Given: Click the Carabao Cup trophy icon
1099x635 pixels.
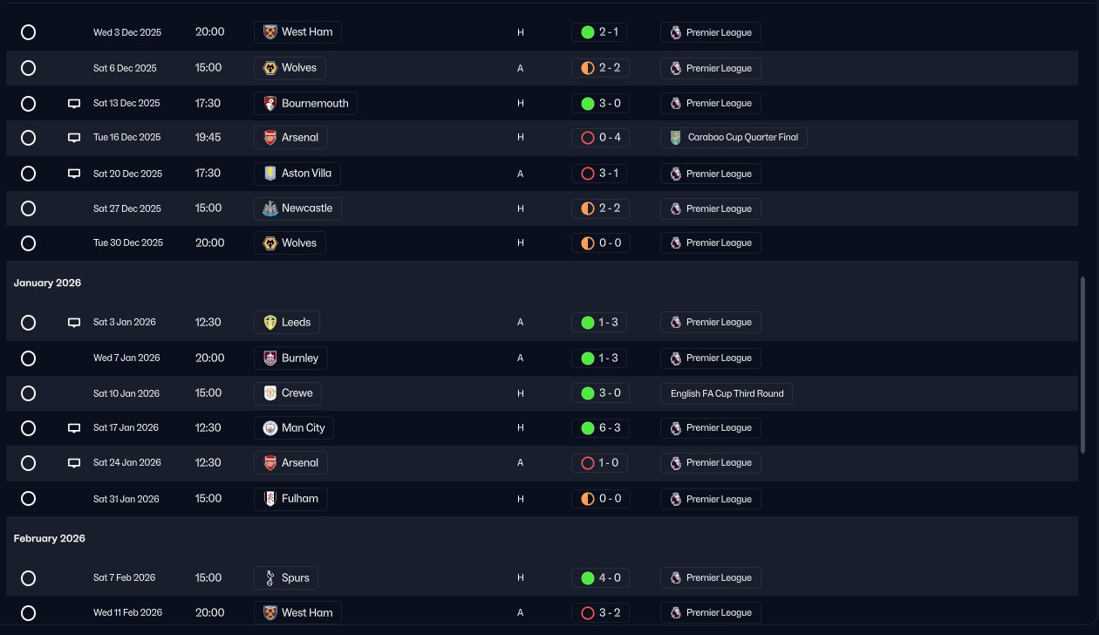Looking at the screenshot, I should click(675, 137).
